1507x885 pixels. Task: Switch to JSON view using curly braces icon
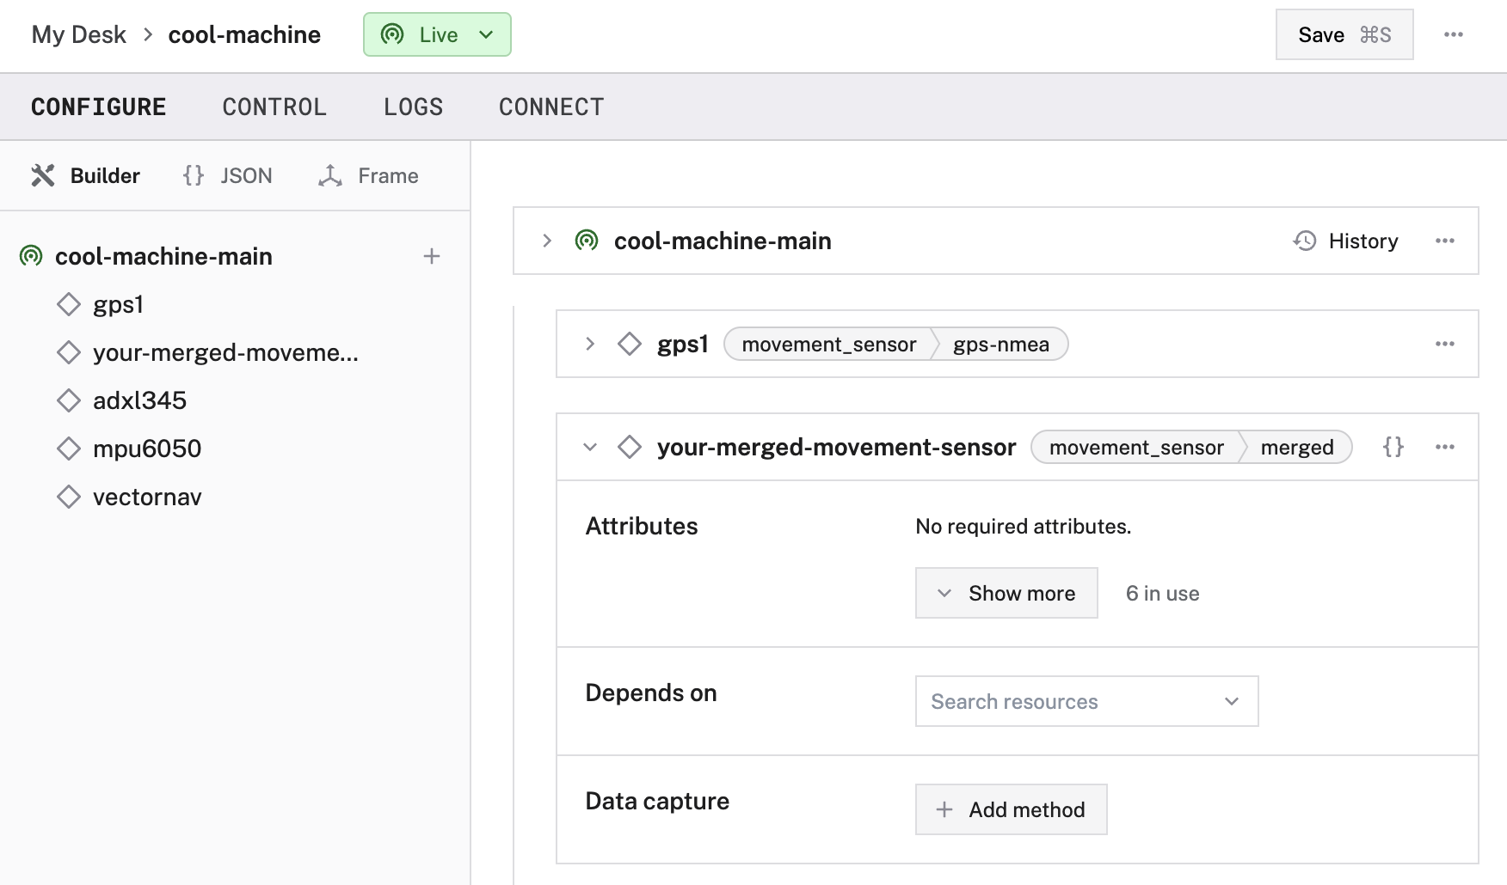[x=194, y=175]
